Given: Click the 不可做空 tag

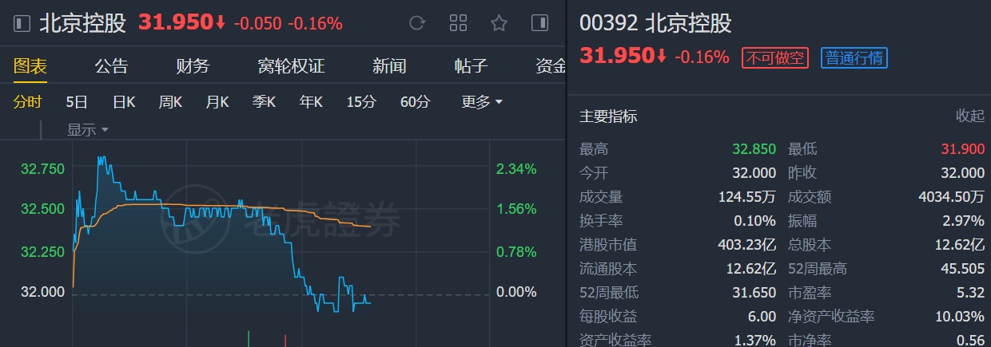Looking at the screenshot, I should pos(775,58).
